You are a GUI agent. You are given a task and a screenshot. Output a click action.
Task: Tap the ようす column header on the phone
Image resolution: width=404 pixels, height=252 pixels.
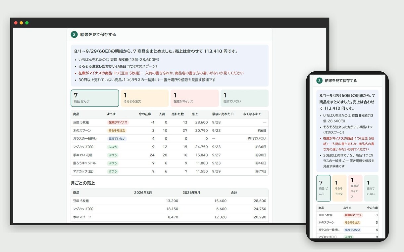click(347, 208)
